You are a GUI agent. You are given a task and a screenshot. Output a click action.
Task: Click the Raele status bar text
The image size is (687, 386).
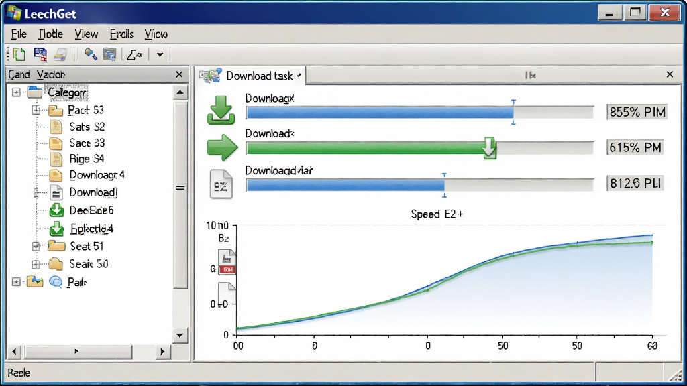[x=19, y=373]
